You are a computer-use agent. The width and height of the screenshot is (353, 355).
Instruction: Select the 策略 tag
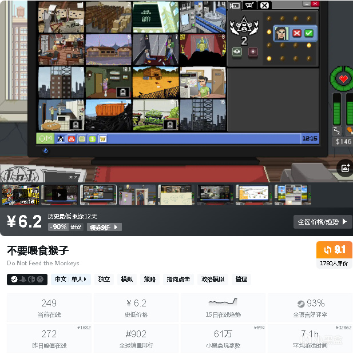click(150, 280)
